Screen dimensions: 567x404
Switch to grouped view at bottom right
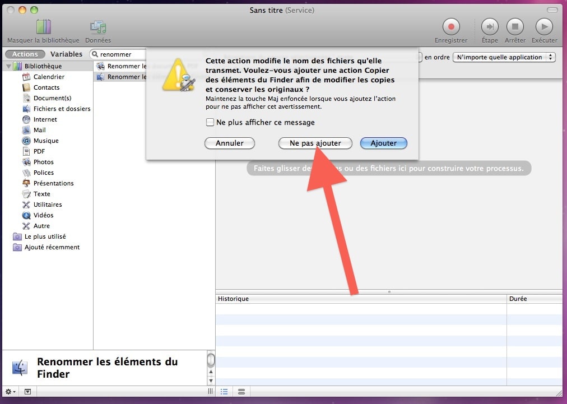(241, 392)
